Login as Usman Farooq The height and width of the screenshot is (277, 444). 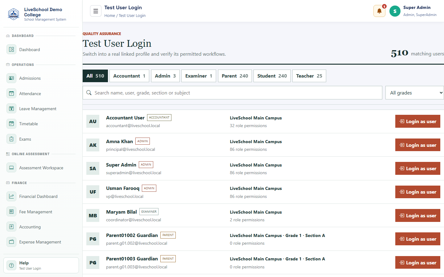coord(418,192)
